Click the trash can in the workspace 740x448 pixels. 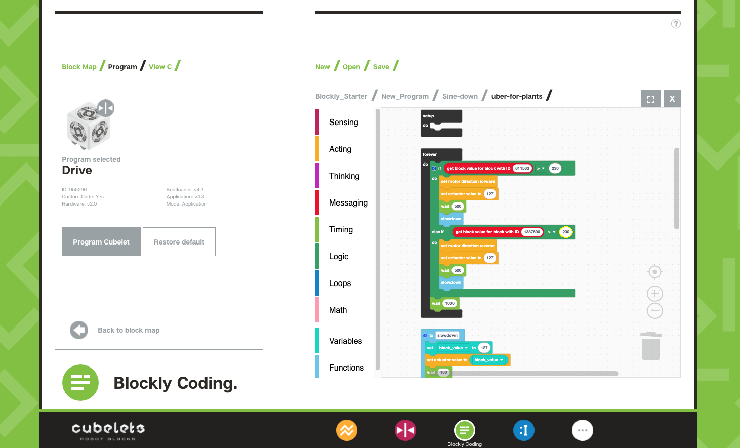[651, 346]
